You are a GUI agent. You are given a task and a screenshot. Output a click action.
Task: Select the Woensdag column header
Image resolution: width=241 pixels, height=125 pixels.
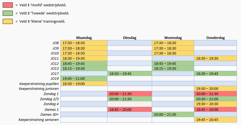(x=173, y=38)
